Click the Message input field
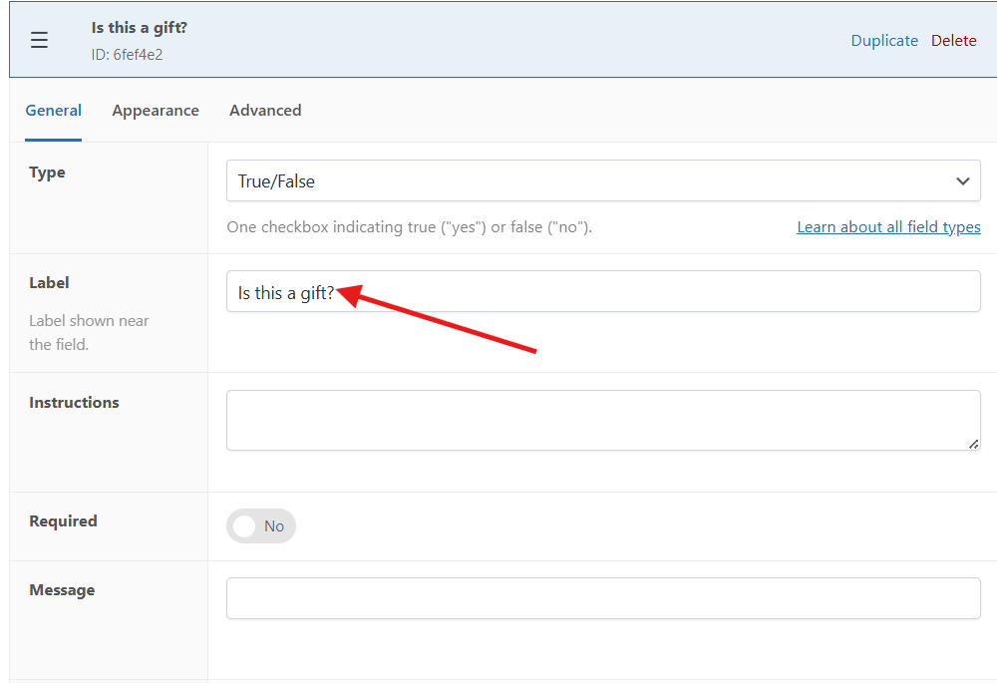The width and height of the screenshot is (997, 683). [x=603, y=598]
